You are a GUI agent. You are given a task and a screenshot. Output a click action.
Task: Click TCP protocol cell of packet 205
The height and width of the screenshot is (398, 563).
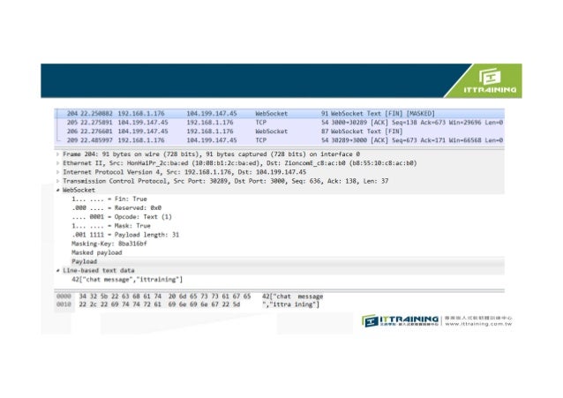261,123
